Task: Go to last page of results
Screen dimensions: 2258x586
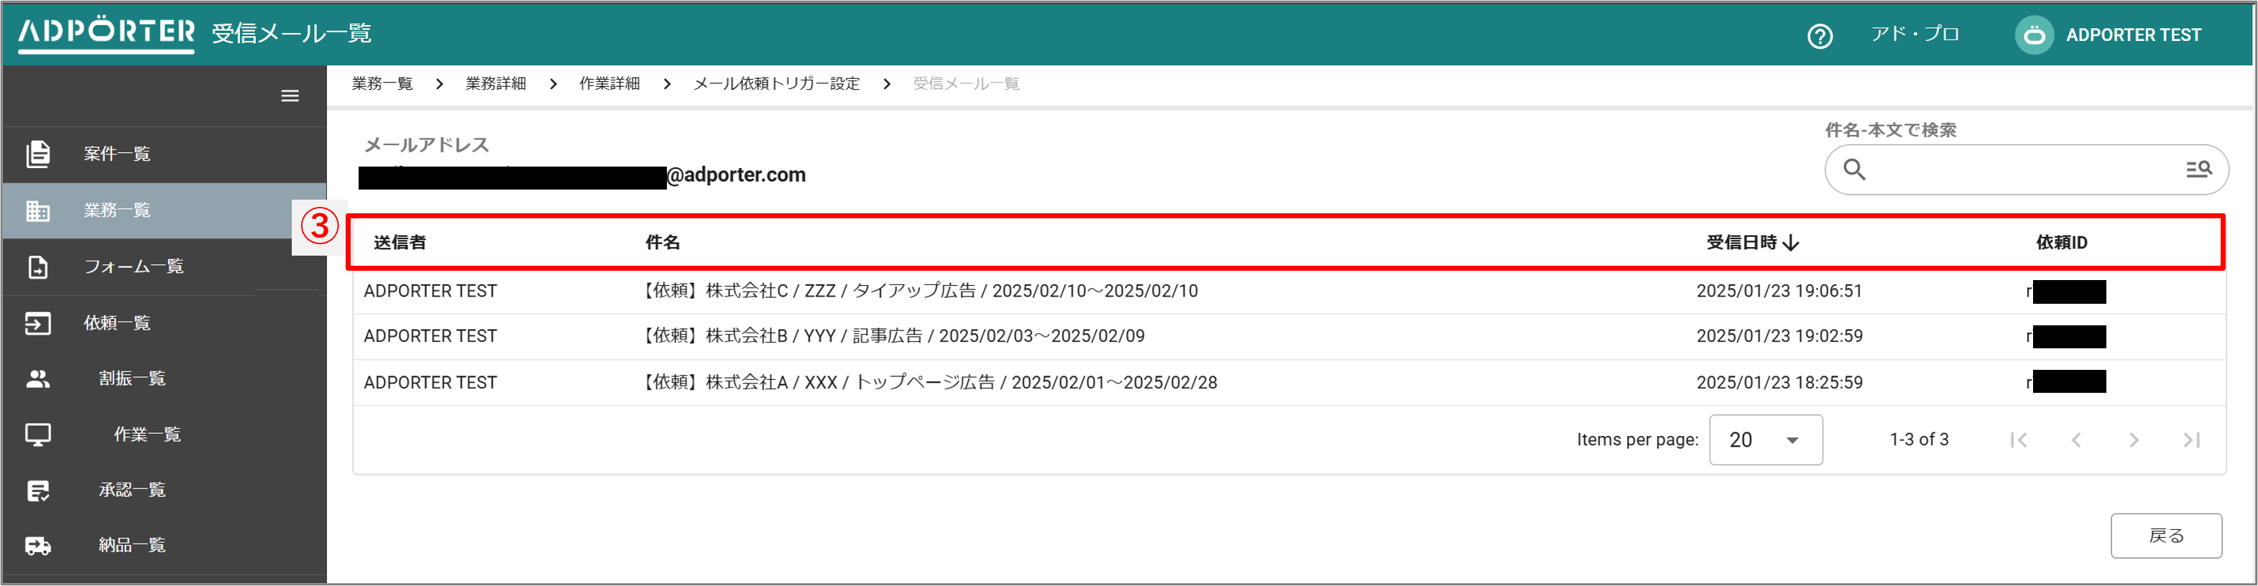Action: coord(2191,439)
